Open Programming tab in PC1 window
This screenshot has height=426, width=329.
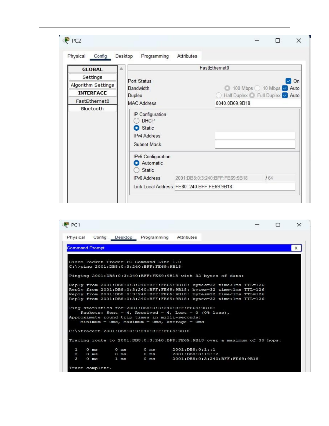tap(154, 237)
